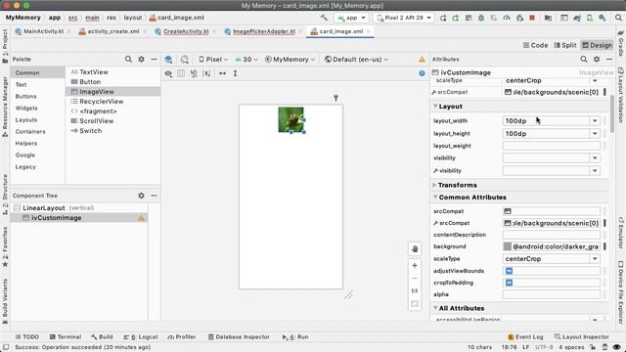This screenshot has width=626, height=352.
Task: Click the Make Project hammer icon
Action: click(x=324, y=18)
